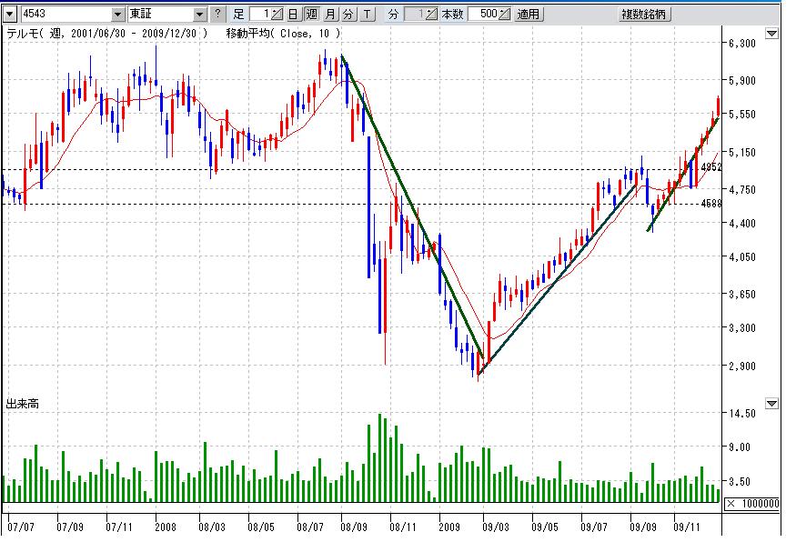
Task: Select the minute (分) bar button
Action: 348,15
